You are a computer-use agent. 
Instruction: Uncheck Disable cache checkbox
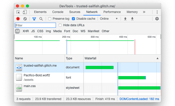[73, 19]
